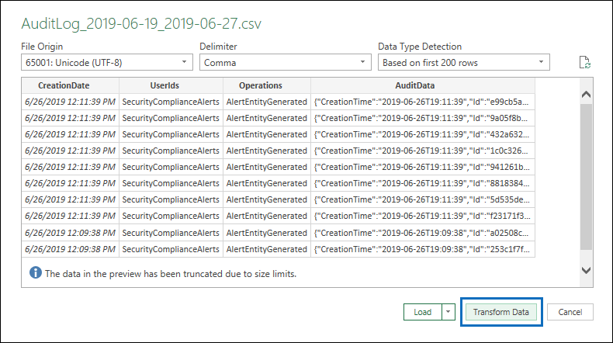This screenshot has height=343, width=613.
Task: Select the Operations column header
Action: (x=266, y=85)
